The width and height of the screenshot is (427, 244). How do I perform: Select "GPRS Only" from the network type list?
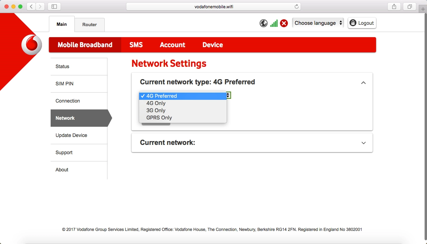point(159,117)
